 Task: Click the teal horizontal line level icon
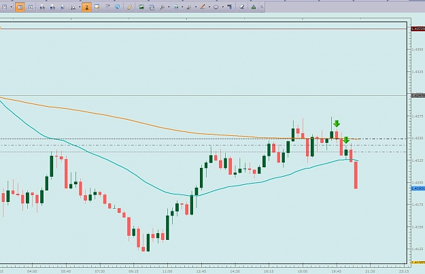[176, 7]
